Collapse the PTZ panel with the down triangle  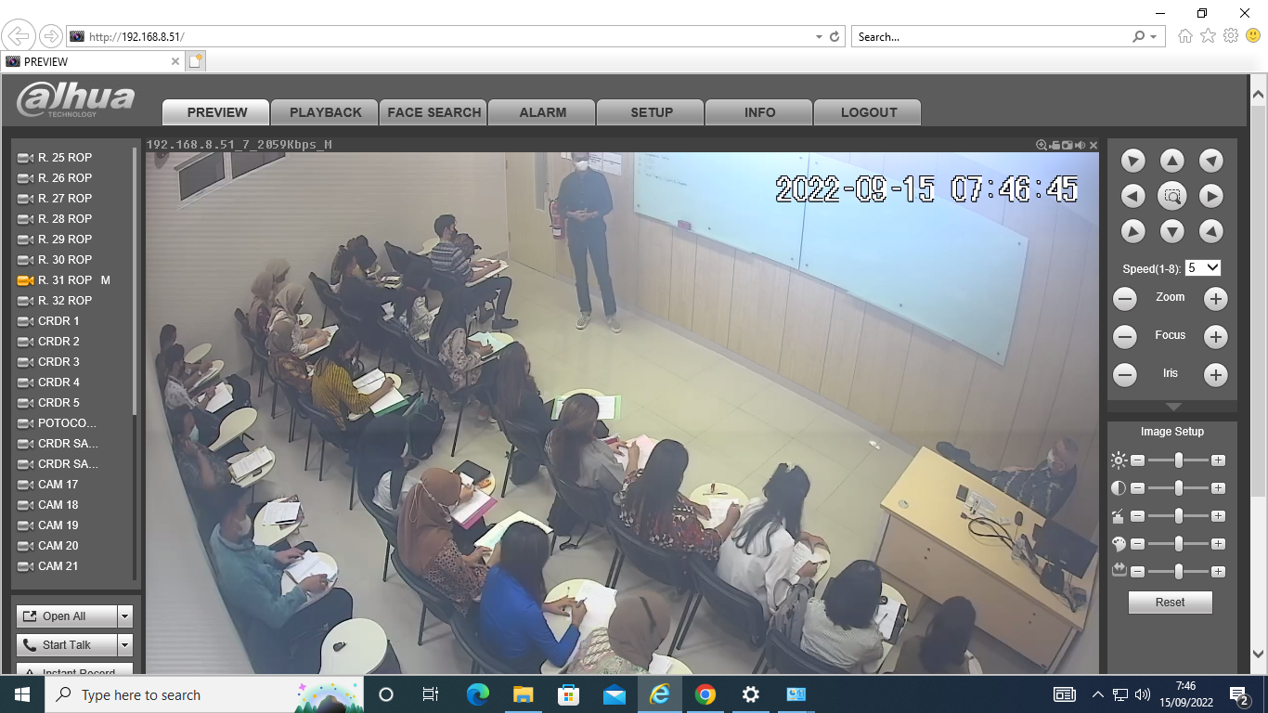pyautogui.click(x=1172, y=407)
